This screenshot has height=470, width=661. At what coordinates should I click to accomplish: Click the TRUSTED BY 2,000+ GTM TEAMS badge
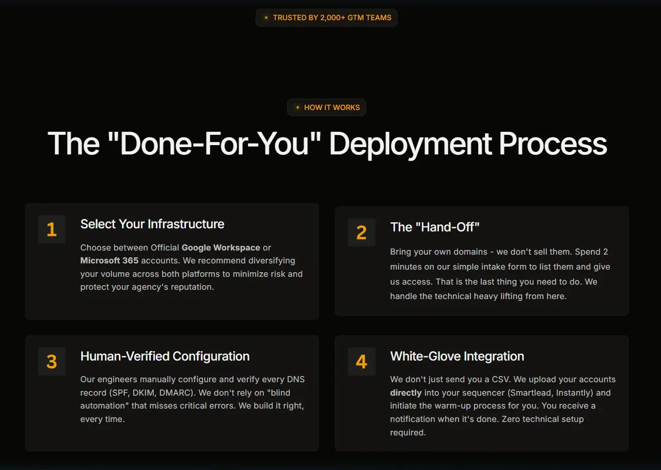[x=326, y=18]
